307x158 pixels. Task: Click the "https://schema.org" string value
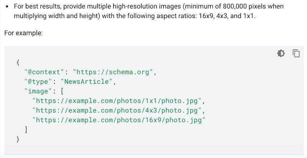tap(112, 72)
